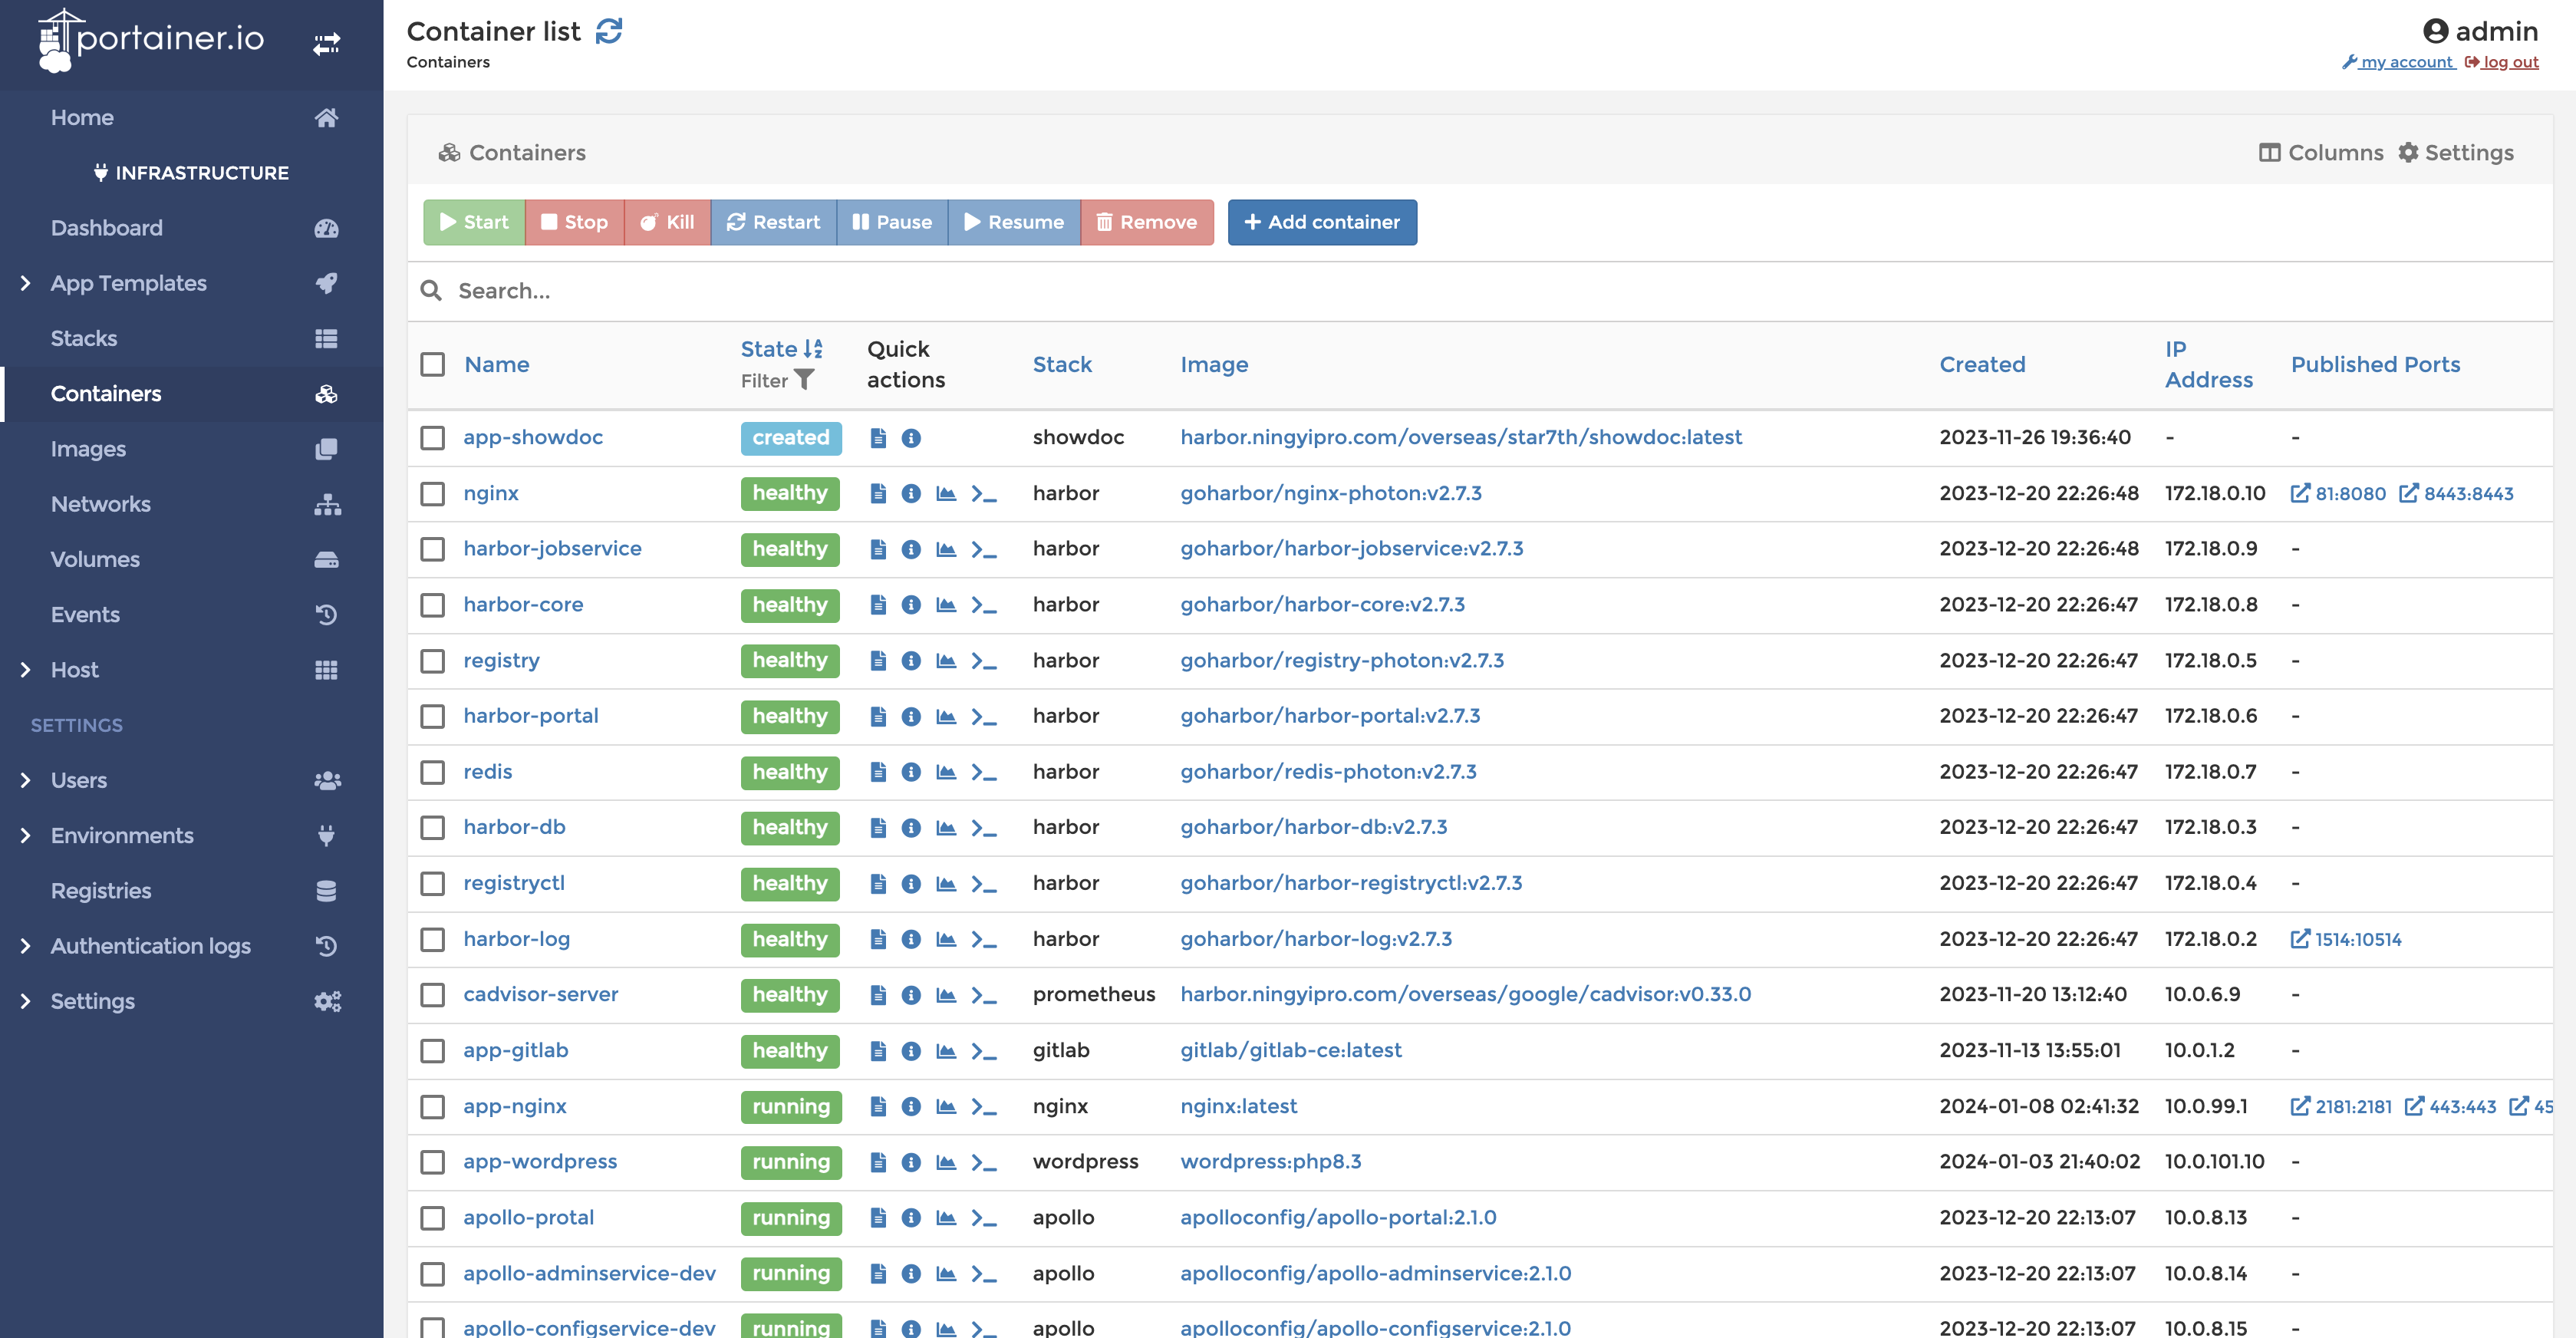Viewport: 2576px width, 1338px height.
Task: Open my account link
Action: tap(2398, 62)
